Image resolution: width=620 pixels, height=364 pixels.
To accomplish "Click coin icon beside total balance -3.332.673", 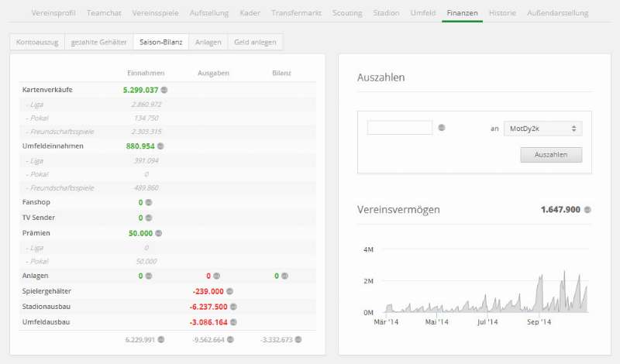I will (x=298, y=339).
